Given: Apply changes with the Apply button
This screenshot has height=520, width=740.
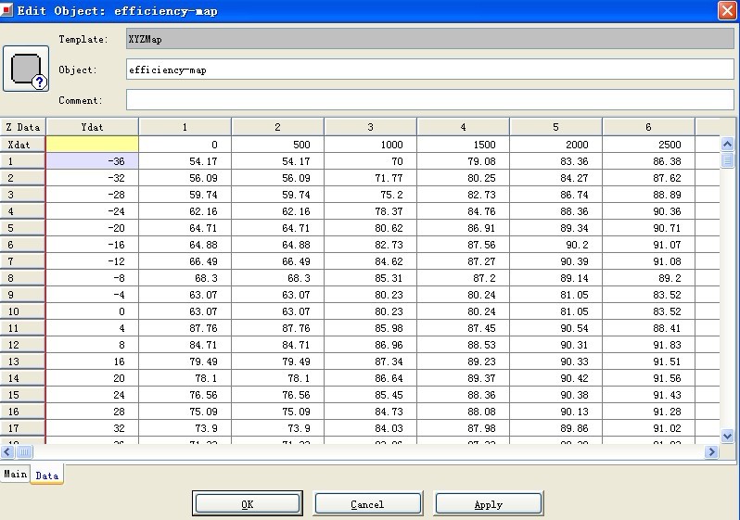Looking at the screenshot, I should coord(488,503).
